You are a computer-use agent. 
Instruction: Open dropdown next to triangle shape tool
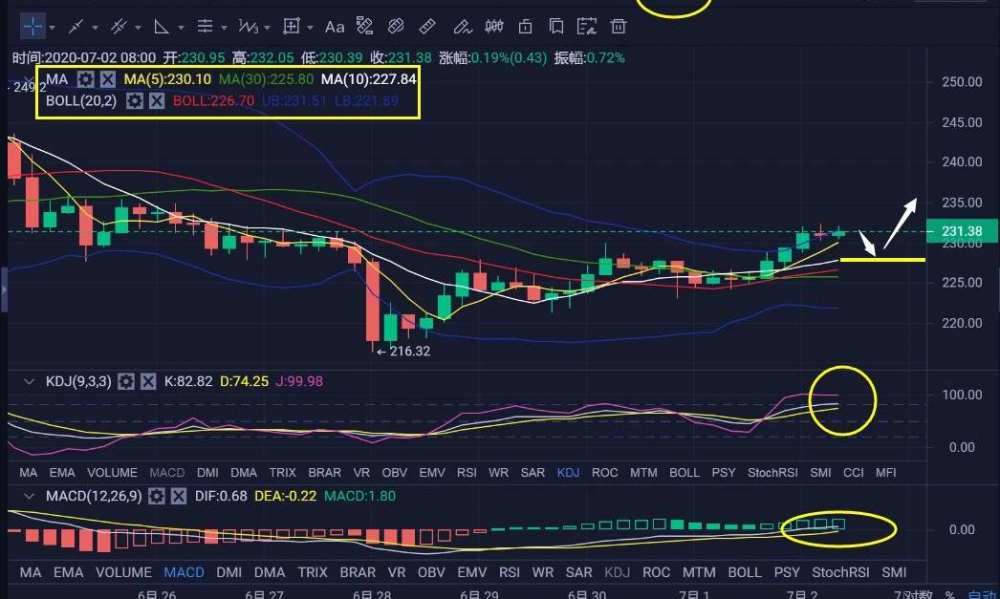183,27
